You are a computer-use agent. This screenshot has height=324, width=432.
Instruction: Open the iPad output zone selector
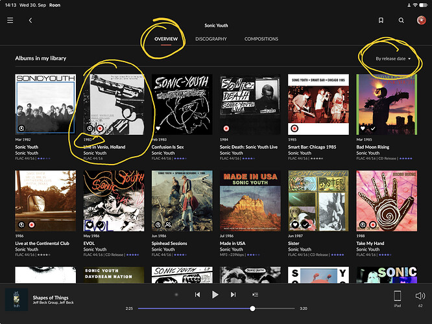tap(397, 299)
